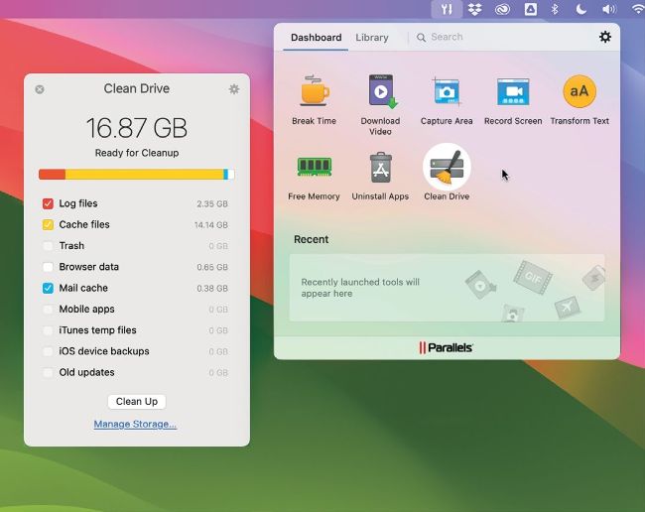
Task: Click the search magnifier icon
Action: point(421,38)
